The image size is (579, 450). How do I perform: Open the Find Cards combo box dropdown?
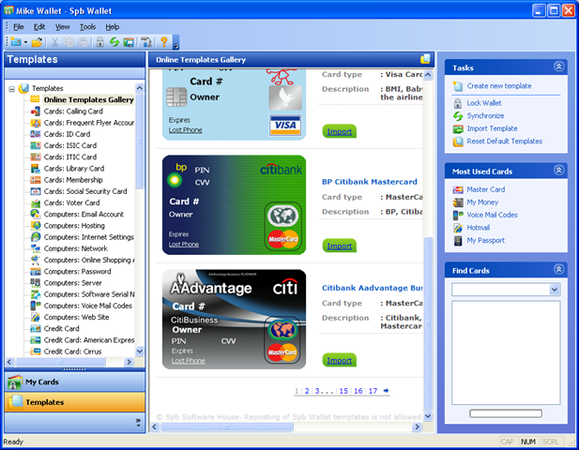(x=555, y=290)
